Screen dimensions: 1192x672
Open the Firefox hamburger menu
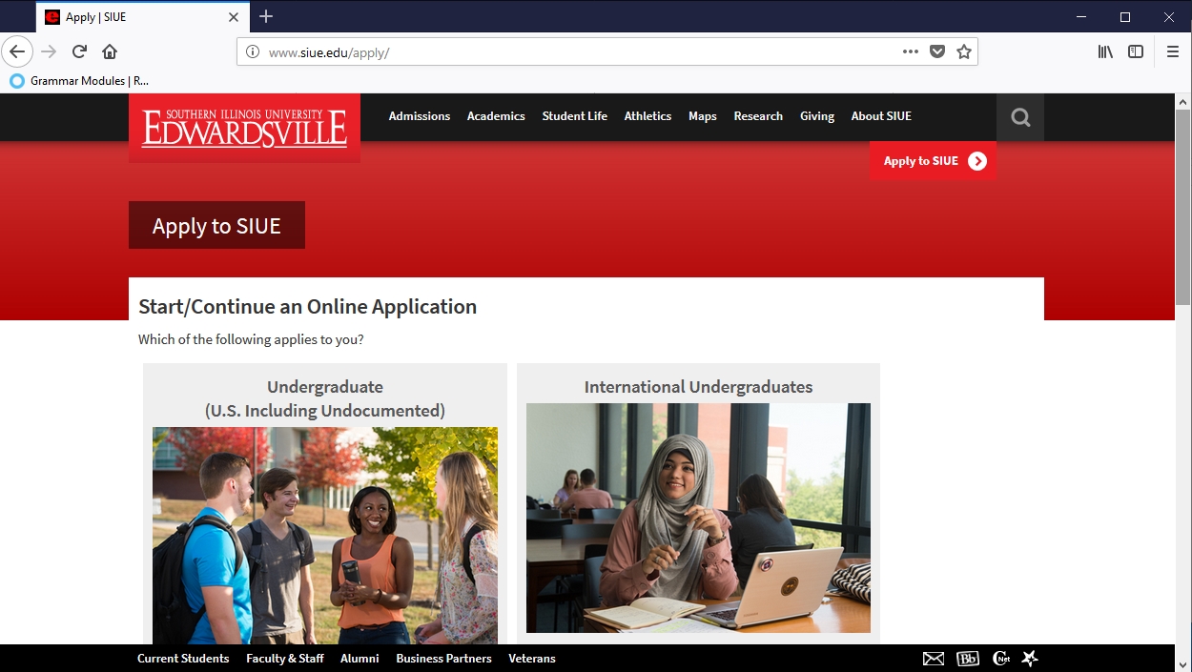1173,51
